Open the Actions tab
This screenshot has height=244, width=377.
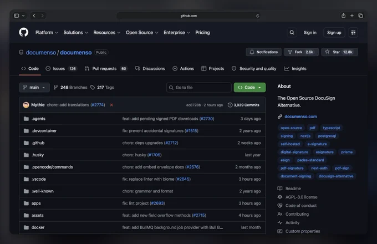[183, 69]
